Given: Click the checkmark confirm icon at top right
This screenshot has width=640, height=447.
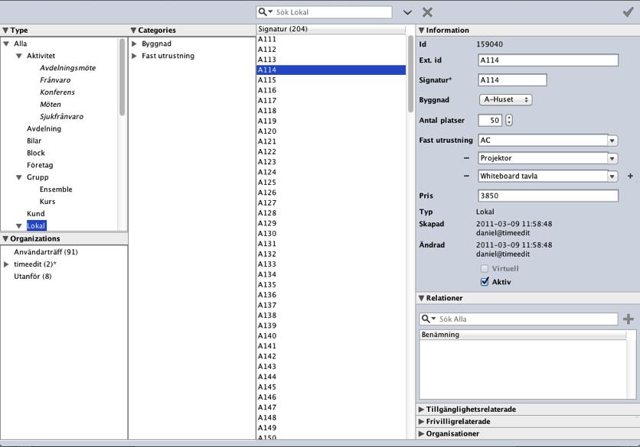Looking at the screenshot, I should (x=628, y=12).
